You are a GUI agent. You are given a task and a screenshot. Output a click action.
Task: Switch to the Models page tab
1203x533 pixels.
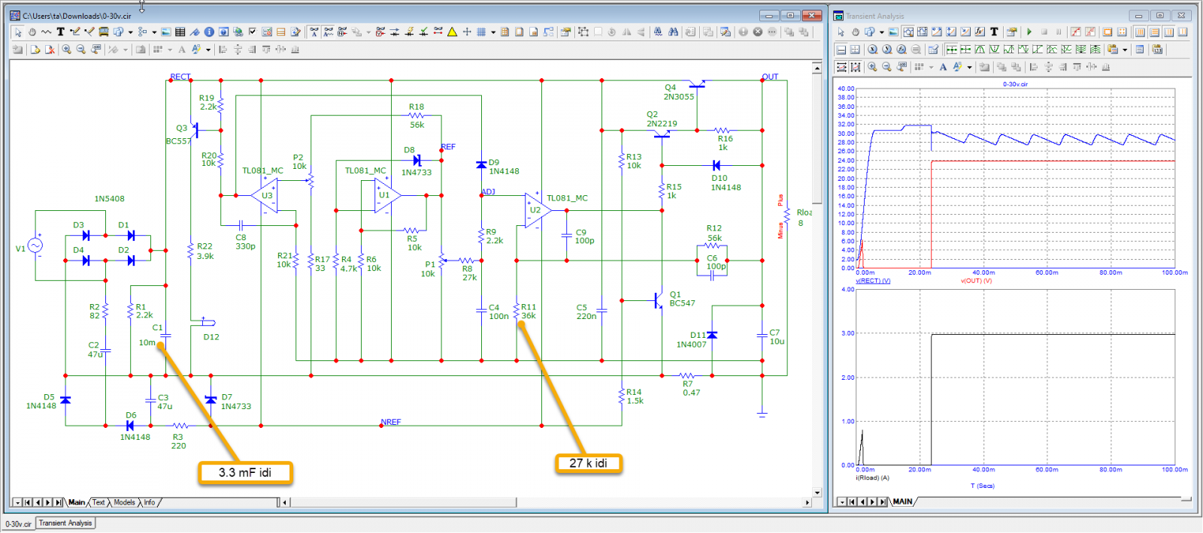tap(124, 502)
